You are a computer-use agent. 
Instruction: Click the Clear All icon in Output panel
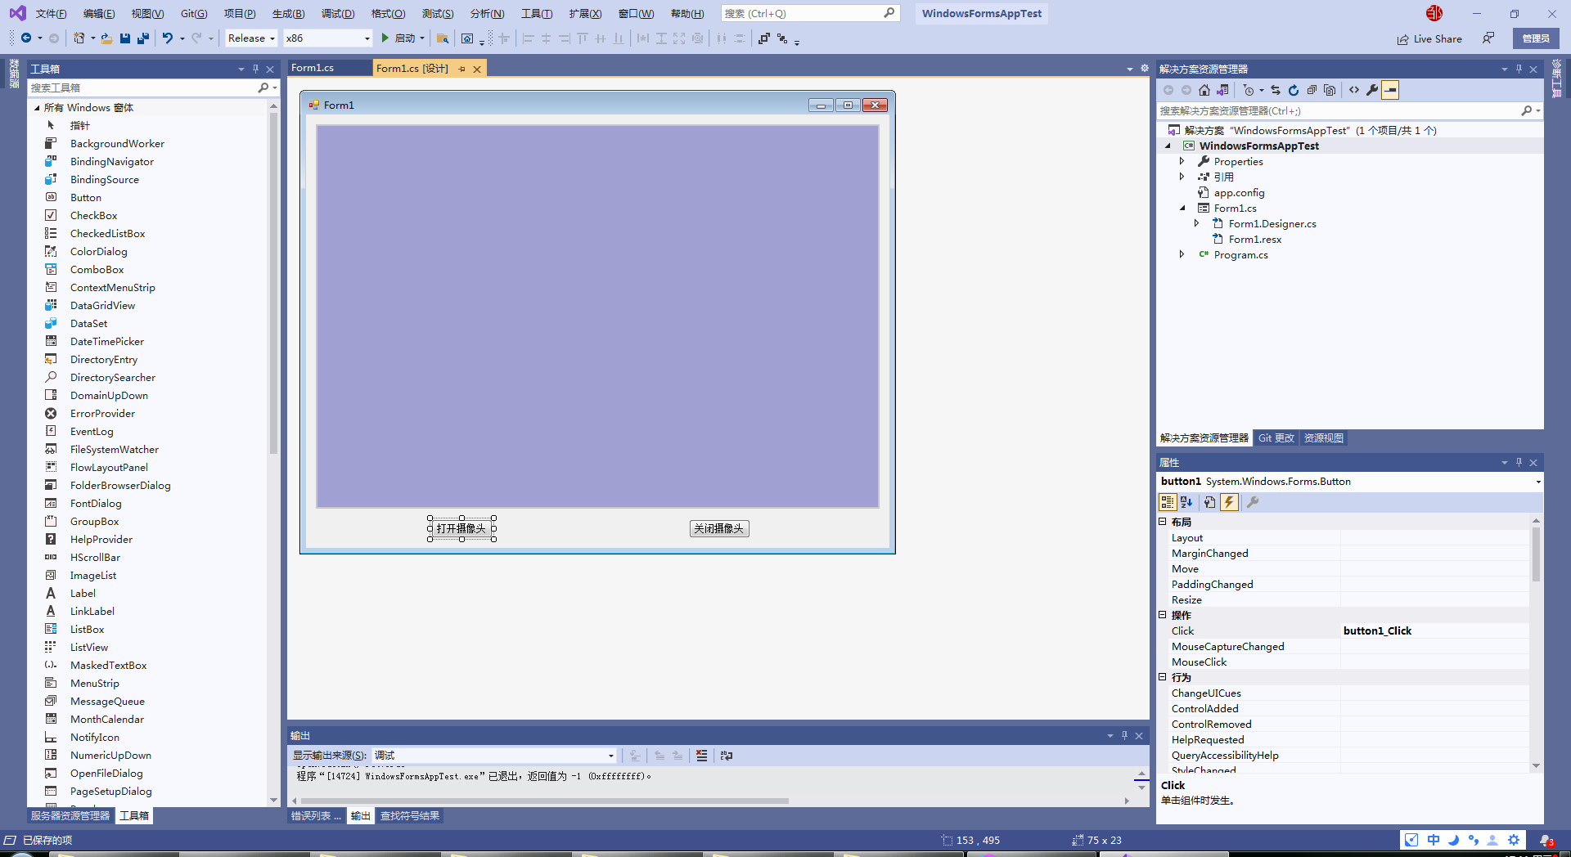[701, 756]
